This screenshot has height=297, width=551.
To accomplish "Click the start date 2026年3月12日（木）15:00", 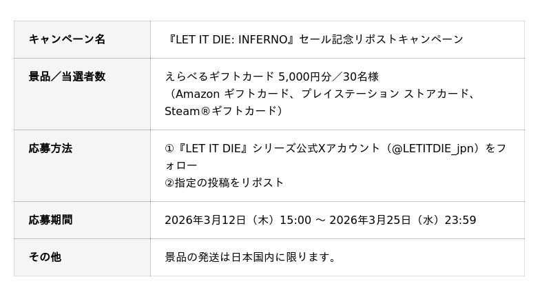I will coord(238,220).
